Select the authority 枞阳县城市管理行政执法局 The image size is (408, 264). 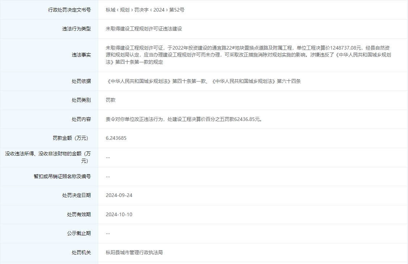[x=134, y=252]
